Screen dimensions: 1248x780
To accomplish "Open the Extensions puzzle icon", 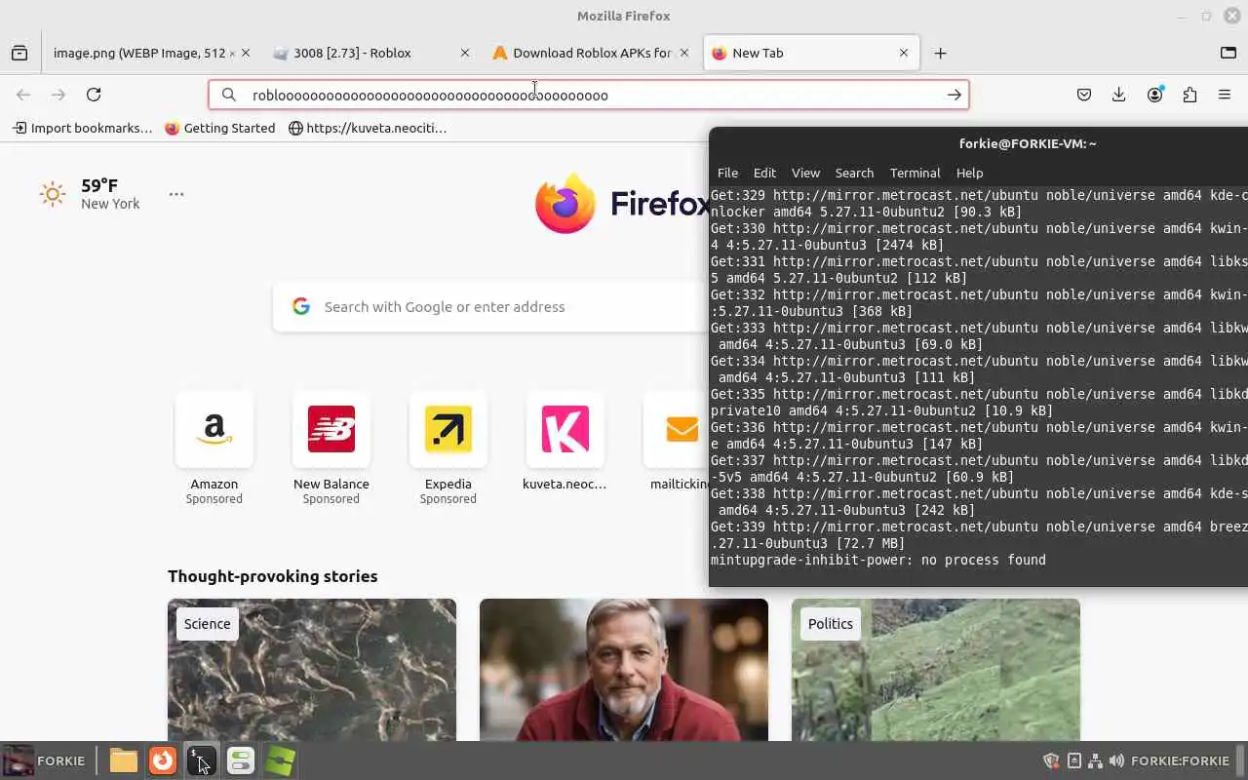I will coord(1189,95).
